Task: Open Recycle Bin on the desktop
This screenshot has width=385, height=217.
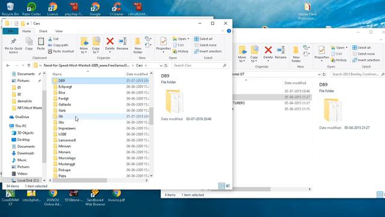Action: coord(10,9)
